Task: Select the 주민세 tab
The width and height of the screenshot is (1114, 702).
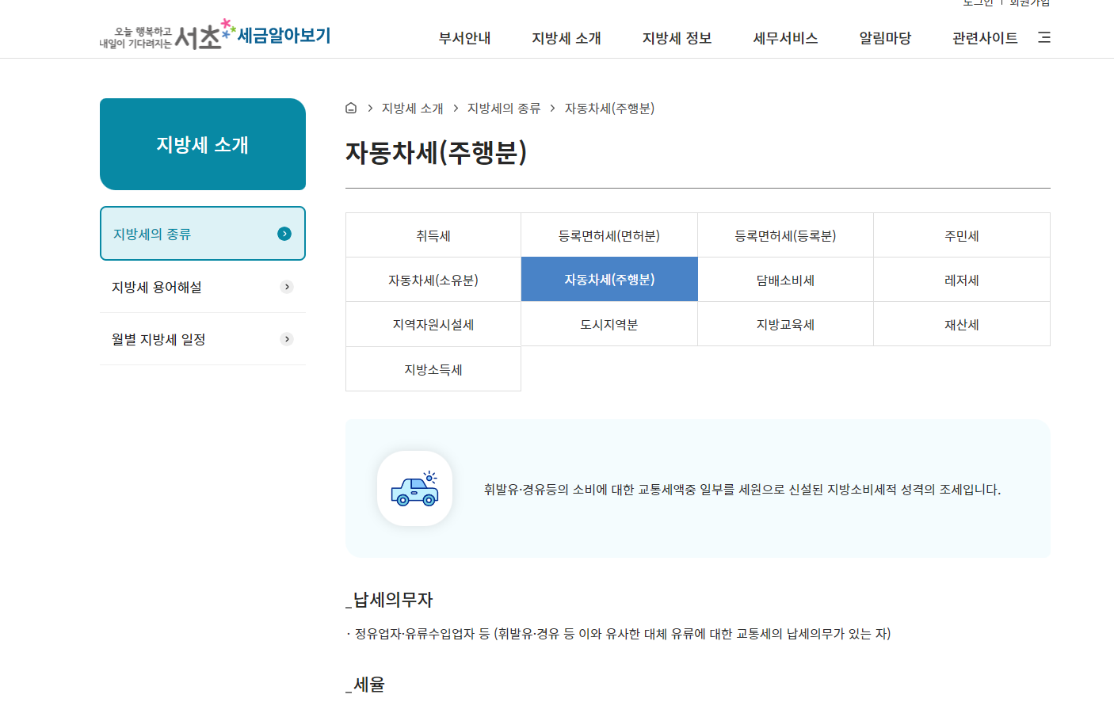Action: [962, 235]
